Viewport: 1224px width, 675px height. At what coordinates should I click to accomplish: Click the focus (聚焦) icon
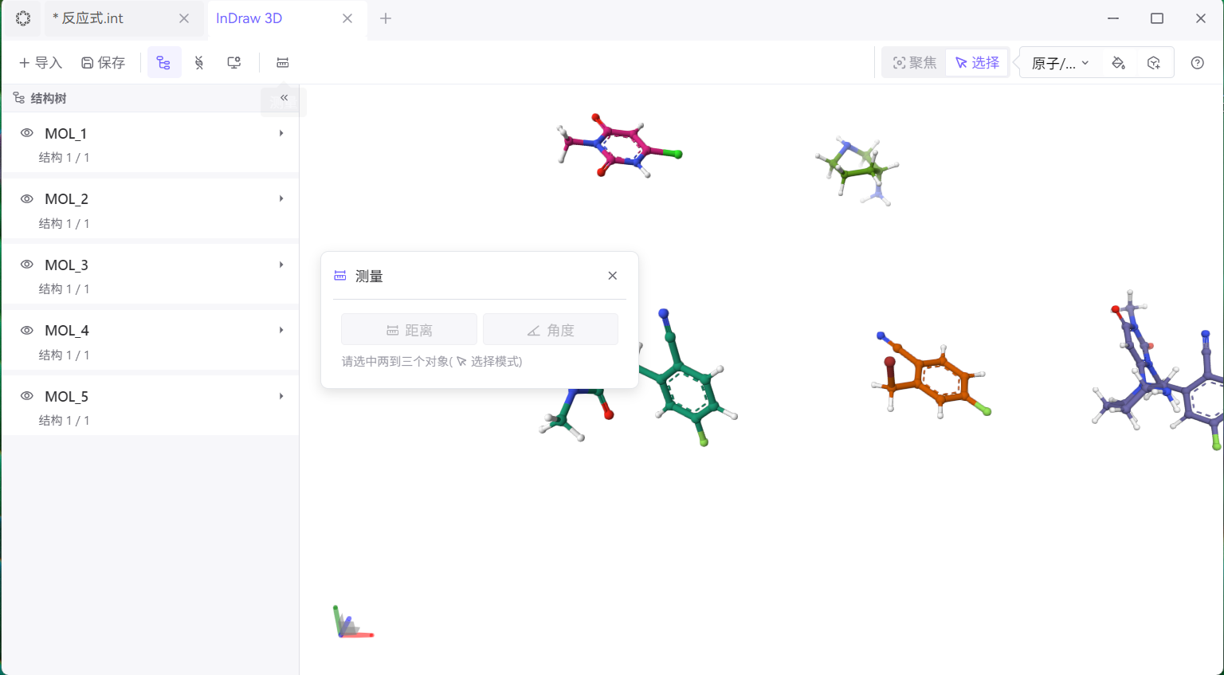913,62
